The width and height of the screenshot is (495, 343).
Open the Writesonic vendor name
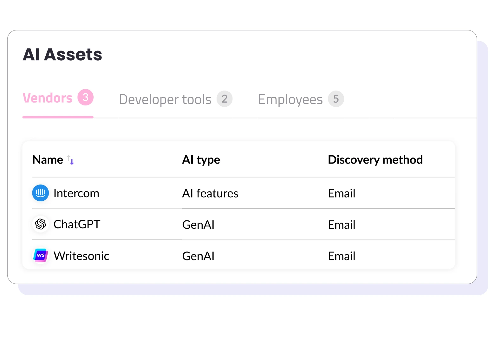(81, 256)
